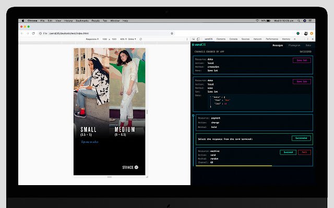This screenshot has width=334, height=208.
Task: Open the profile avatar extension icon
Action: 306,33
